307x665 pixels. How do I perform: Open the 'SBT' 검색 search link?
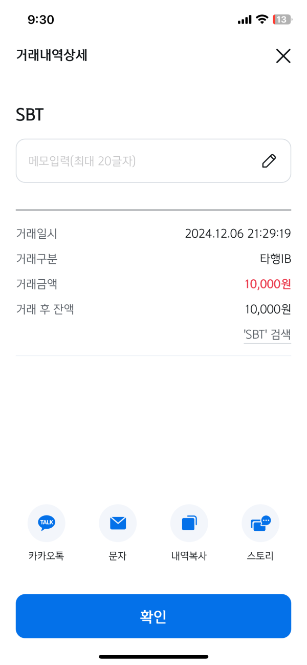click(x=267, y=335)
